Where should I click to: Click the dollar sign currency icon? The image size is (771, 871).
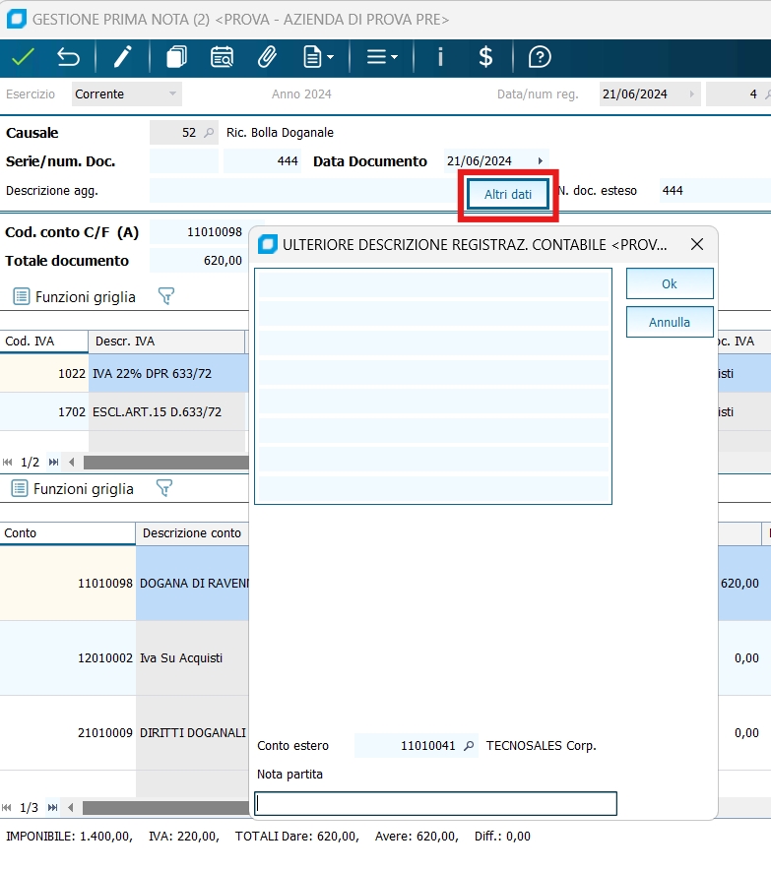pyautogui.click(x=485, y=57)
